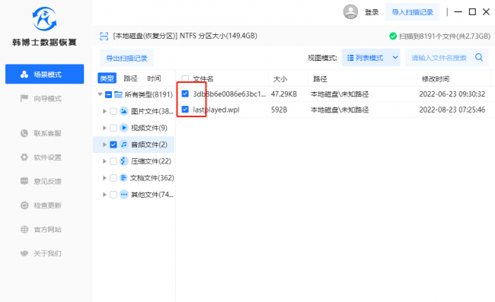495x302 pixels.
Task: Check the 压缩文件(22) checkbox
Action: tap(113, 161)
